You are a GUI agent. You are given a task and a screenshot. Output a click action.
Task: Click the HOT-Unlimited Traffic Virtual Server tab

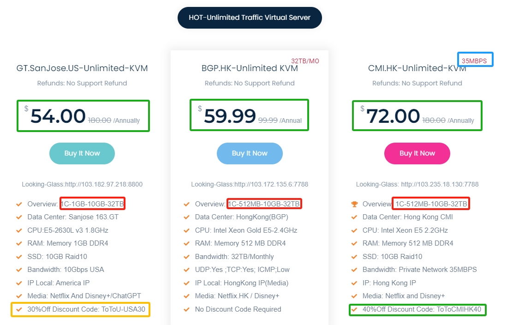click(x=250, y=18)
